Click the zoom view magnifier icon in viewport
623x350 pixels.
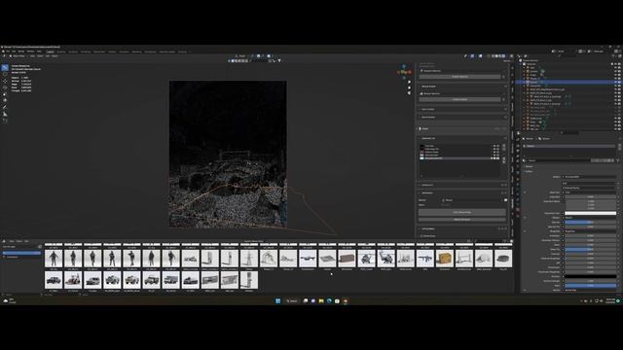point(409,82)
